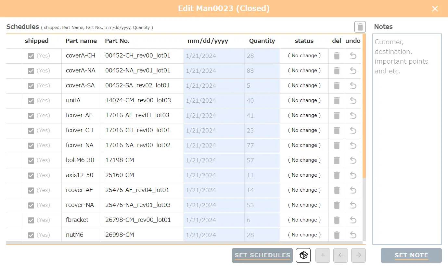
Task: Click the package box icon button
Action: (x=303, y=255)
